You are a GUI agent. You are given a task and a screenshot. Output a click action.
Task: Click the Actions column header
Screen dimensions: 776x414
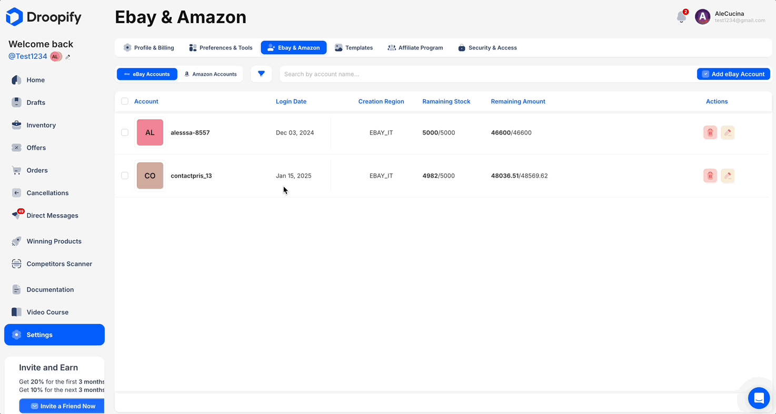tap(717, 101)
